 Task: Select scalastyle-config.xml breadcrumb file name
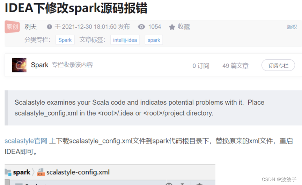[78, 172]
